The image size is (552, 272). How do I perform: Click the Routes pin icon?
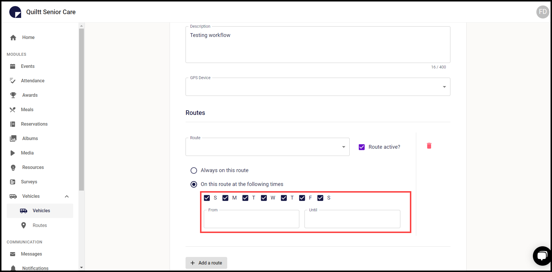(x=24, y=225)
